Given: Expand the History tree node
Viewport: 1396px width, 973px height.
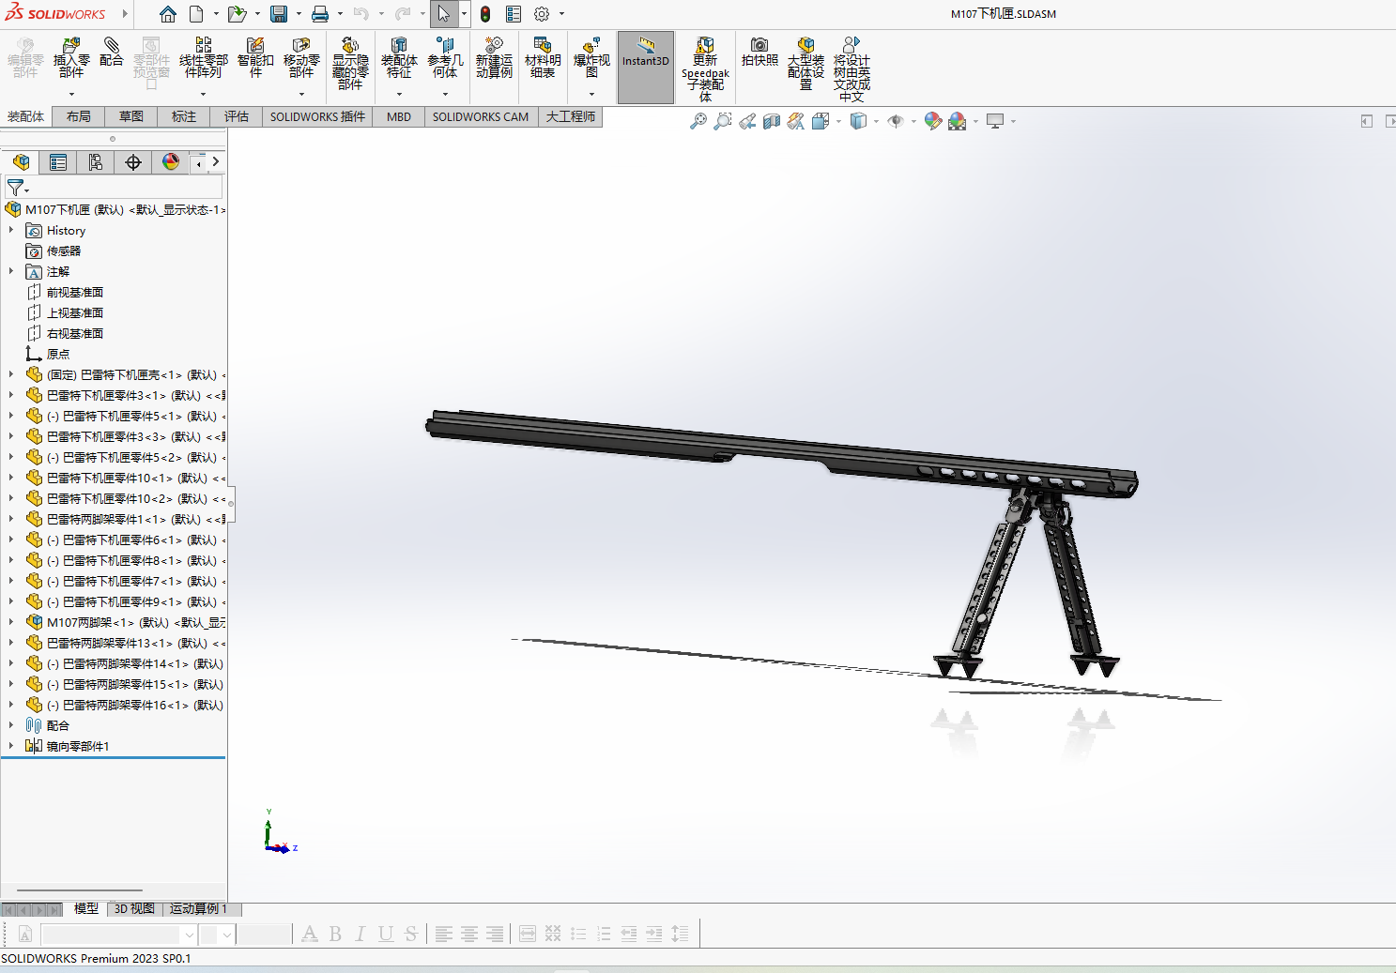Looking at the screenshot, I should 11,230.
